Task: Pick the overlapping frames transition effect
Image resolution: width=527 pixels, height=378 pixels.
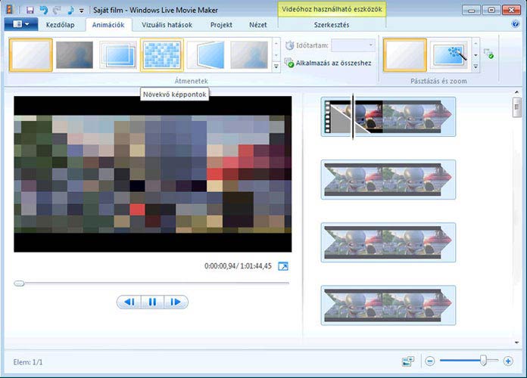Action: 117,55
